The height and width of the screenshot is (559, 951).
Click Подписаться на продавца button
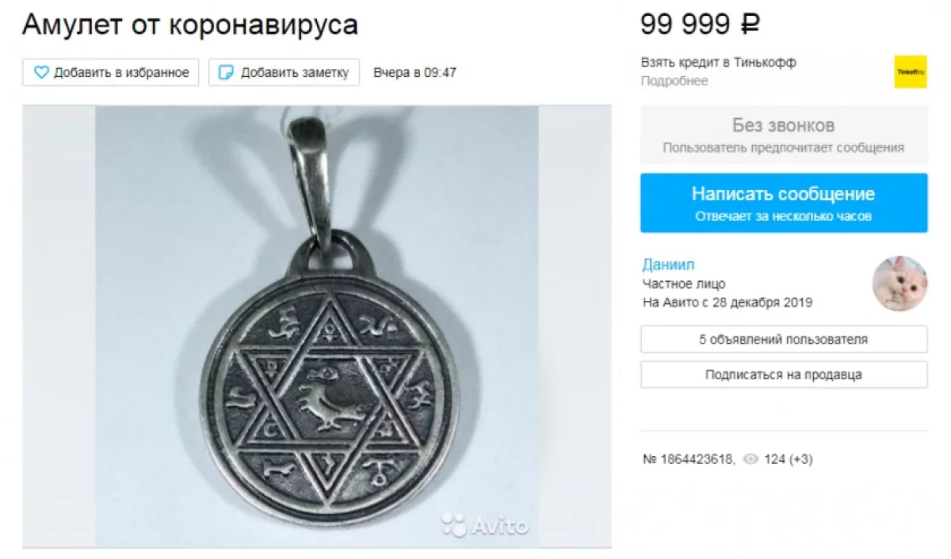[784, 375]
